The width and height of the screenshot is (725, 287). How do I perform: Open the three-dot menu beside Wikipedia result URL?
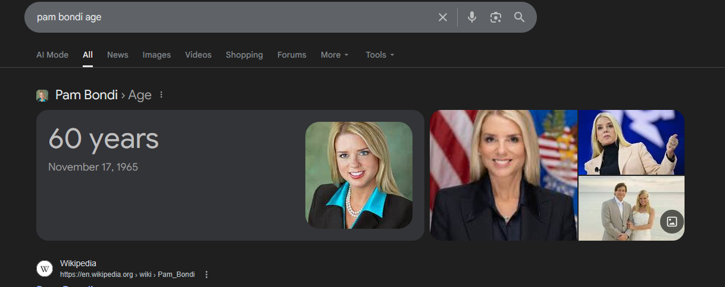coord(207,275)
